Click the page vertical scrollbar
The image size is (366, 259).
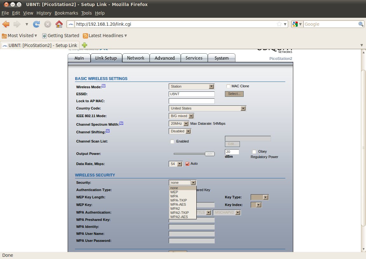coord(363,148)
